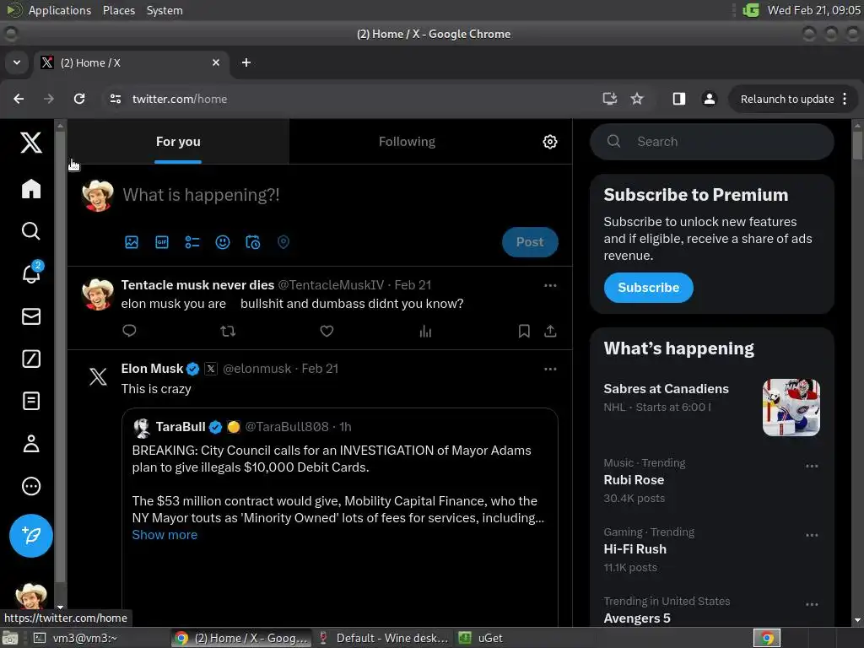Add a poll to the post
The width and height of the screenshot is (864, 648).
[192, 242]
